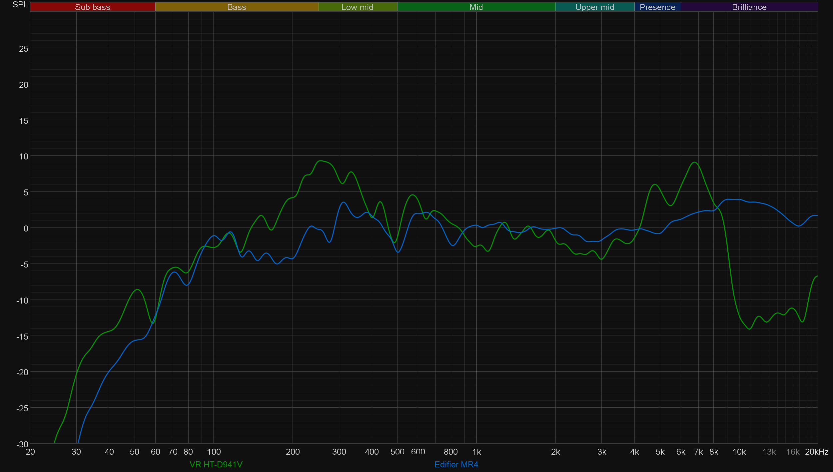Click green curve peak near 7k
The image size is (833, 472).
click(694, 162)
